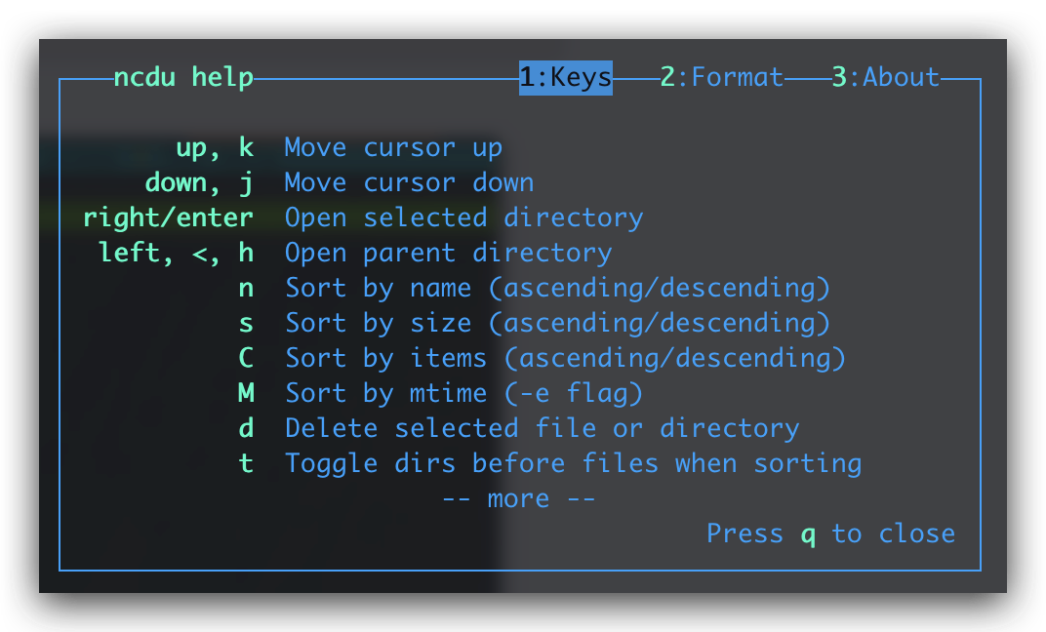
Task: Click the "Sort by size" description line
Action: click(557, 323)
